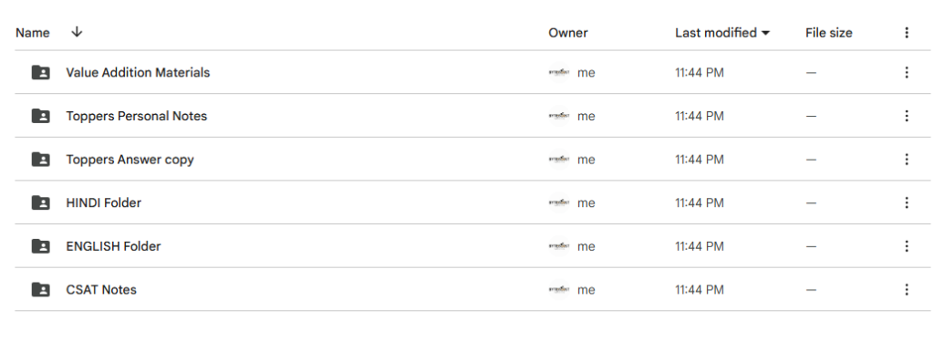Click owner avatar in Toppers Answer copy row

559,160
